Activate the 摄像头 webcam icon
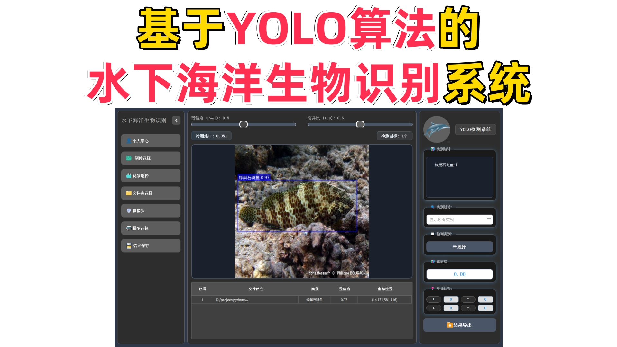The width and height of the screenshot is (617, 347). tap(128, 210)
